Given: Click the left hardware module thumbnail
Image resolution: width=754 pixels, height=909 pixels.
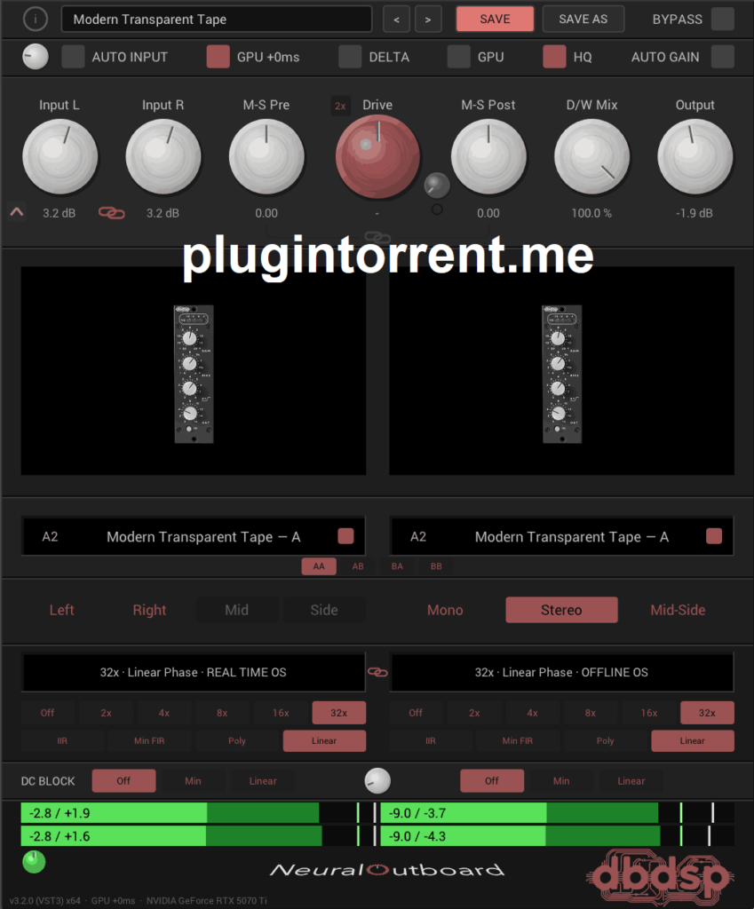Looking at the screenshot, I should coord(194,374).
